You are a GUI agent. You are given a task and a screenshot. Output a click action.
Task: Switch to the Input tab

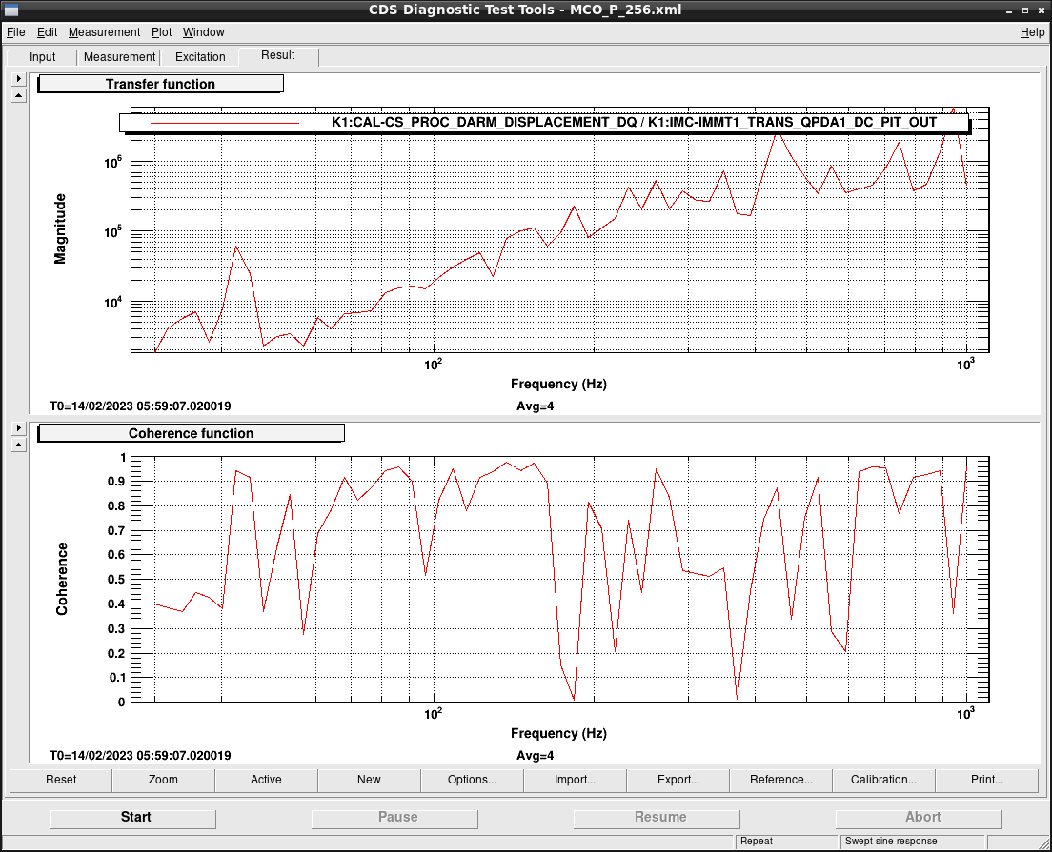click(x=42, y=57)
